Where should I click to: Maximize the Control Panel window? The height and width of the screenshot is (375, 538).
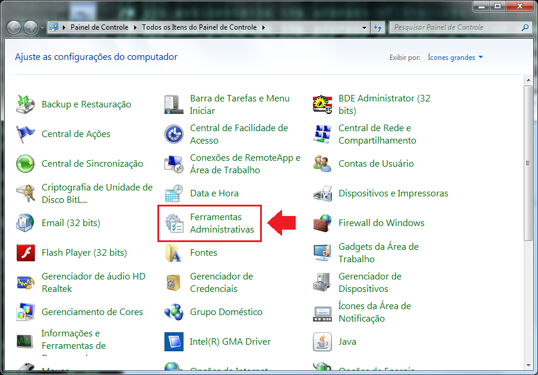498,6
